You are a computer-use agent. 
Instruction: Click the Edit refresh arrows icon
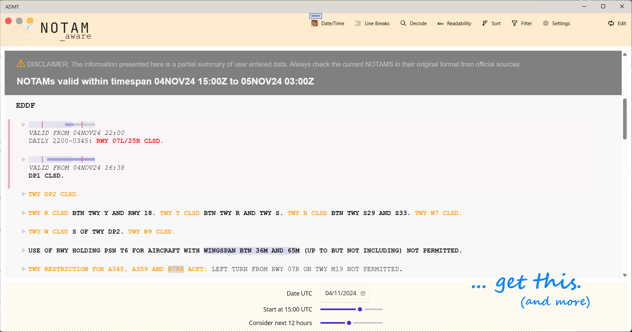(x=611, y=23)
